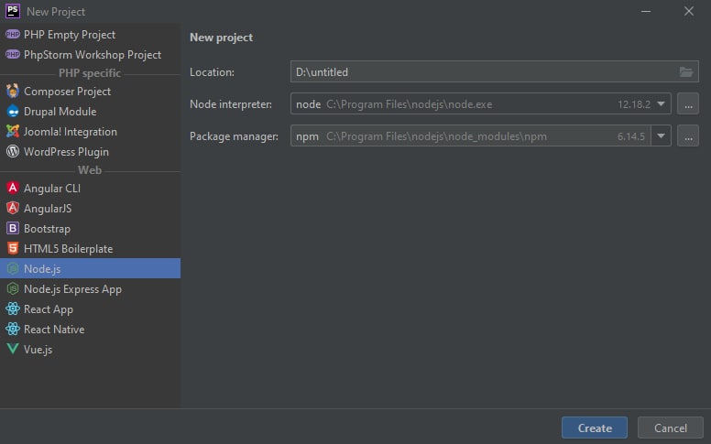
Task: Click the Node interpreter label
Action: point(231,104)
